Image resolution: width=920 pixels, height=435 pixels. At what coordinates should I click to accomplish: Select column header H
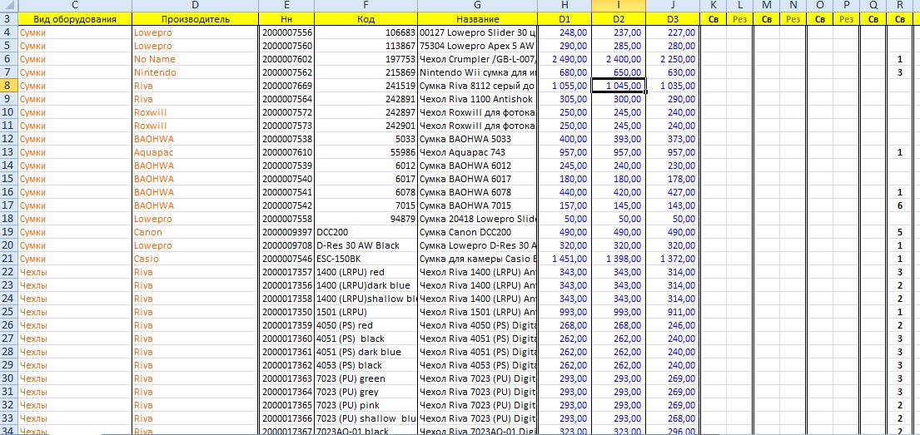tap(564, 5)
